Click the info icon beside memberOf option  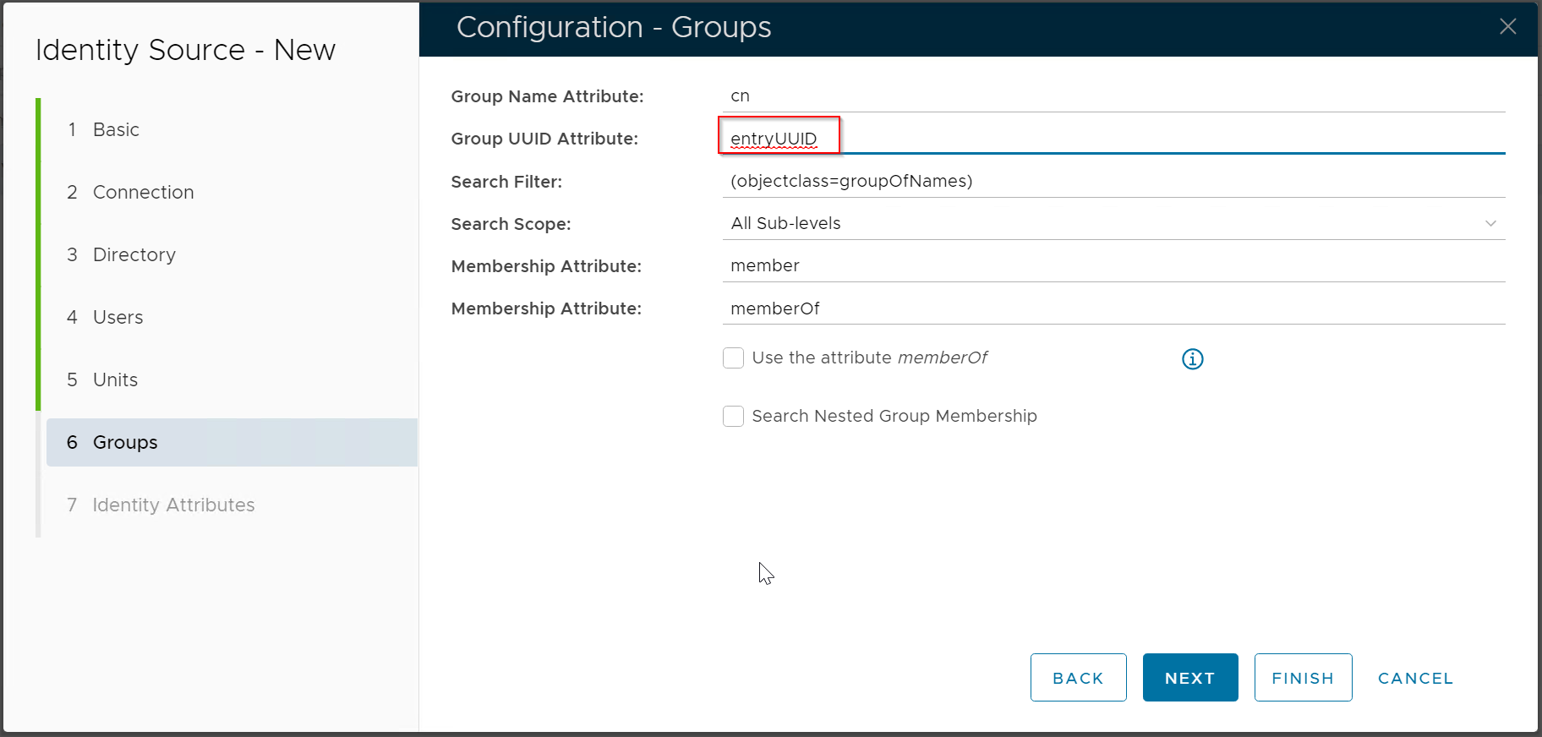(x=1192, y=359)
